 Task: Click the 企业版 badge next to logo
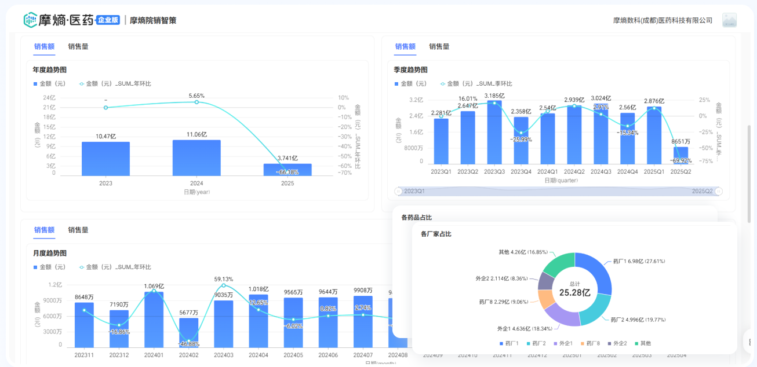tap(108, 20)
